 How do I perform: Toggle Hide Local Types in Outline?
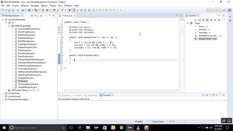(219, 20)
